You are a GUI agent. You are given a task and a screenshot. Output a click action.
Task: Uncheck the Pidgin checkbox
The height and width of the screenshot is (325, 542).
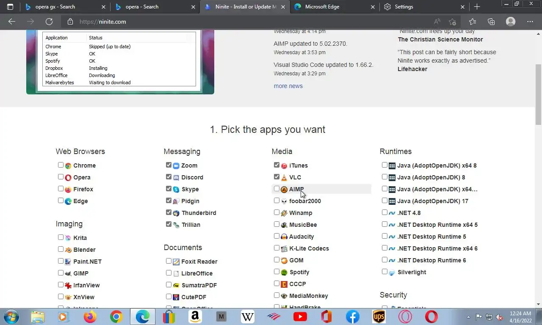[169, 201]
